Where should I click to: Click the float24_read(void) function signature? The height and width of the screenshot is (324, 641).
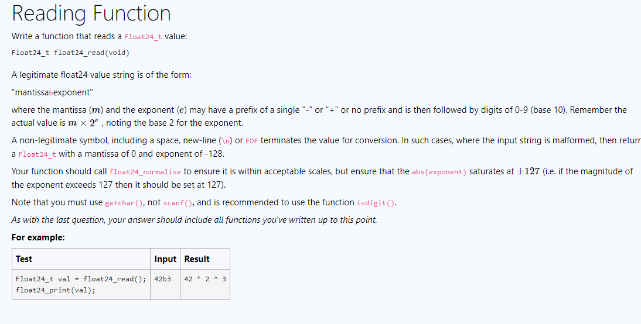(70, 53)
